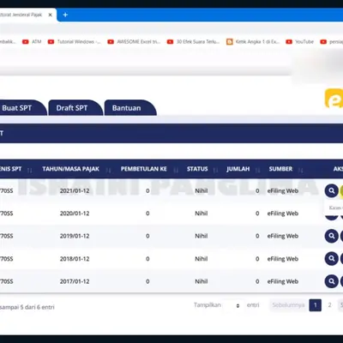Screen dimensions: 343x343
Task: Open the magnifier action for the 2019/01-12 row
Action: click(332, 236)
